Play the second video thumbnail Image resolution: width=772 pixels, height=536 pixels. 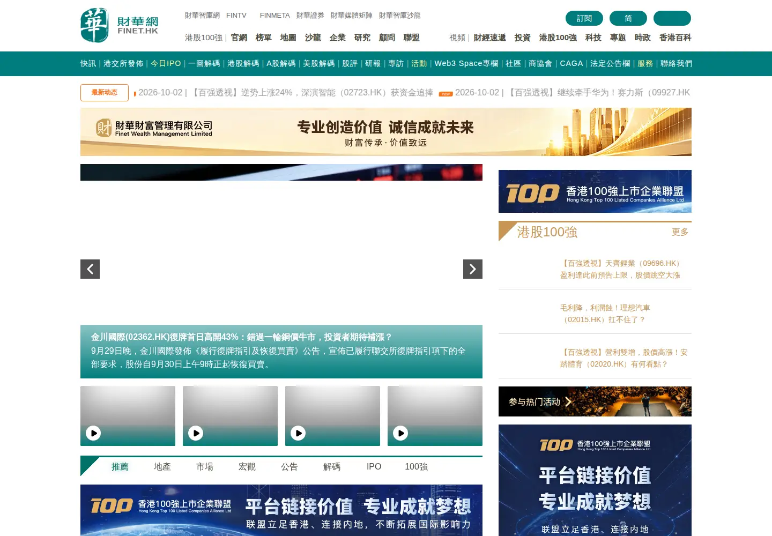pyautogui.click(x=196, y=433)
